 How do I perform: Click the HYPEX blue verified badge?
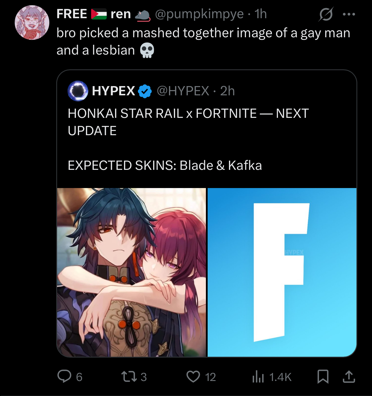click(145, 91)
